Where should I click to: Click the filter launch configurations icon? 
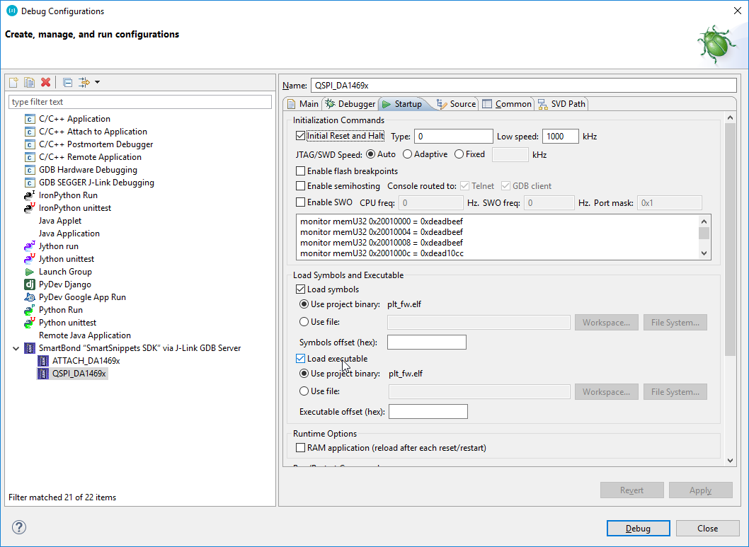pos(84,82)
